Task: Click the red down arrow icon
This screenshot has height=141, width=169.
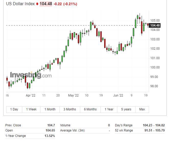Action: (37, 4)
